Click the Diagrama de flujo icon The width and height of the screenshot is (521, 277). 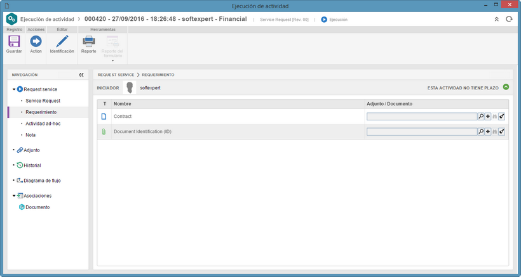click(x=20, y=181)
